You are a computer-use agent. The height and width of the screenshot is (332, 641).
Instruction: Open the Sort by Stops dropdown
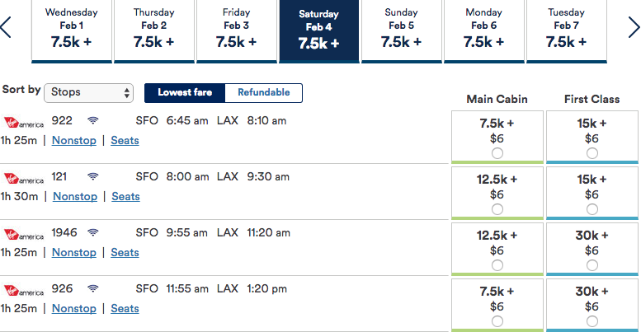(x=88, y=93)
